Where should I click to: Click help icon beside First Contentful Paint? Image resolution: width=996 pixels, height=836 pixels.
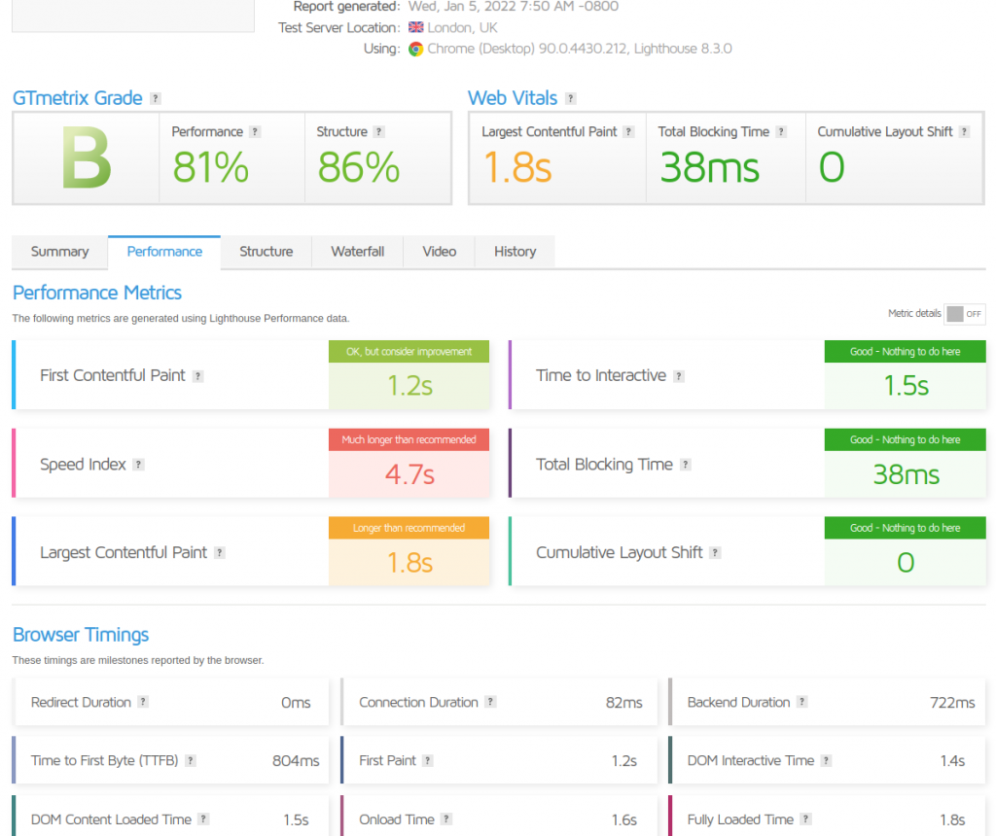coord(198,376)
